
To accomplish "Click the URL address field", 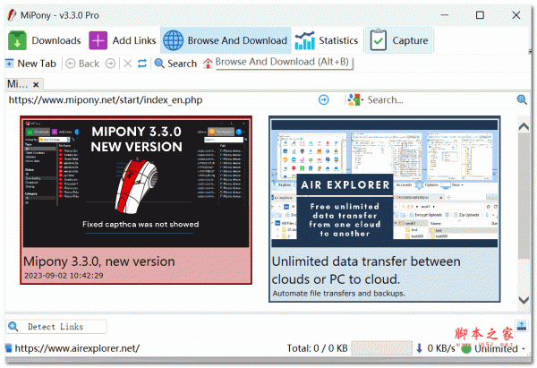I will click(161, 100).
